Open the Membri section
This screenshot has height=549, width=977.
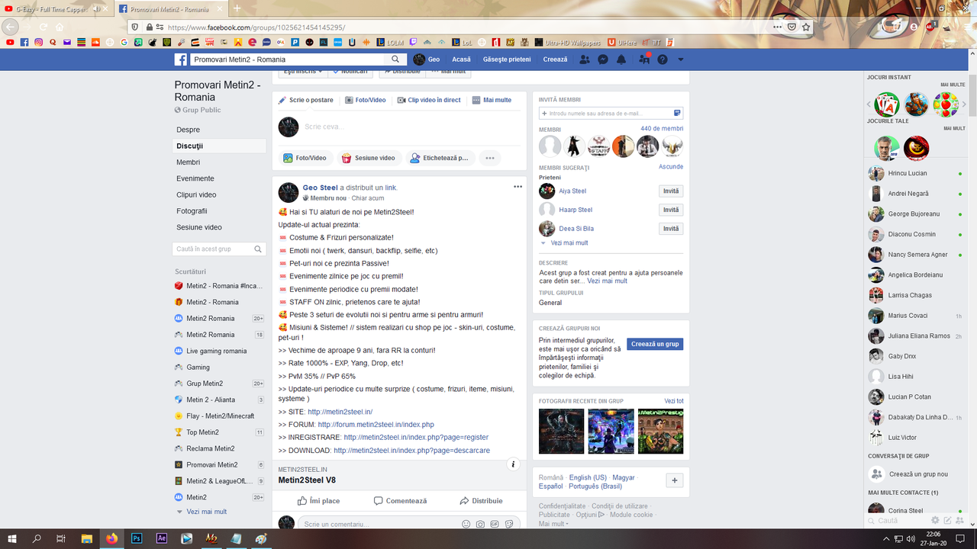click(189, 162)
